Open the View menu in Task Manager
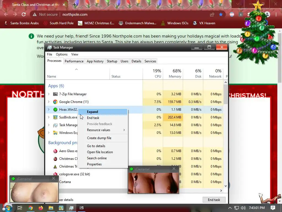 click(75, 54)
